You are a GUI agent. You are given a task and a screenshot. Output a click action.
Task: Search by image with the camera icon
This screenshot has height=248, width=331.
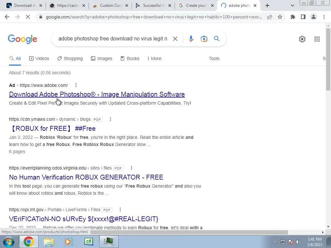pyautogui.click(x=204, y=39)
